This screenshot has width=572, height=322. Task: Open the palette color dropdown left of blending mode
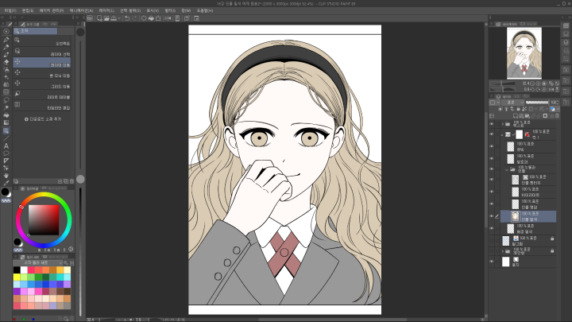tap(495, 103)
